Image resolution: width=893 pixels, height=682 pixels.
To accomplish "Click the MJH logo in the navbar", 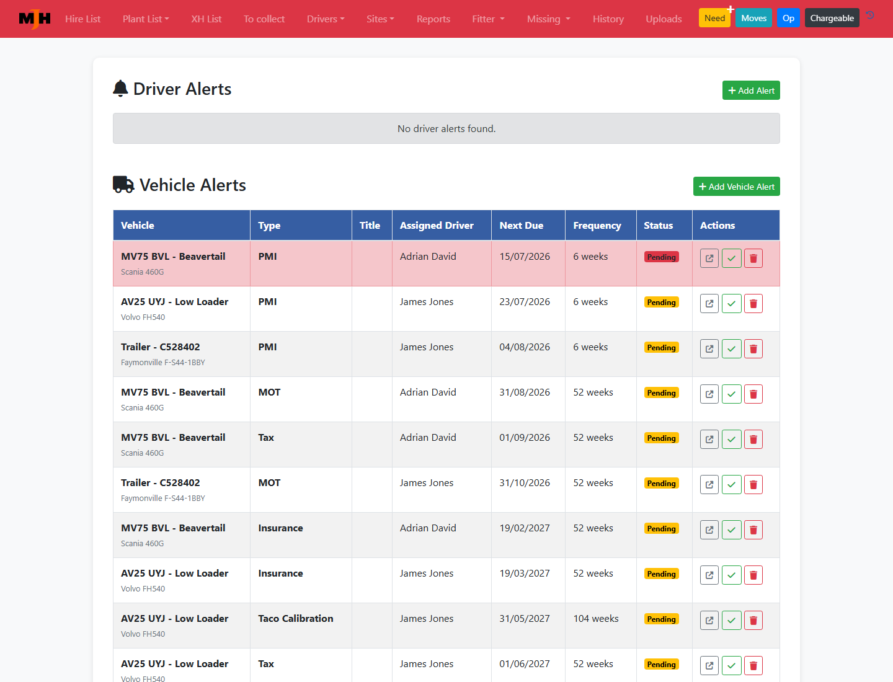I will point(35,19).
